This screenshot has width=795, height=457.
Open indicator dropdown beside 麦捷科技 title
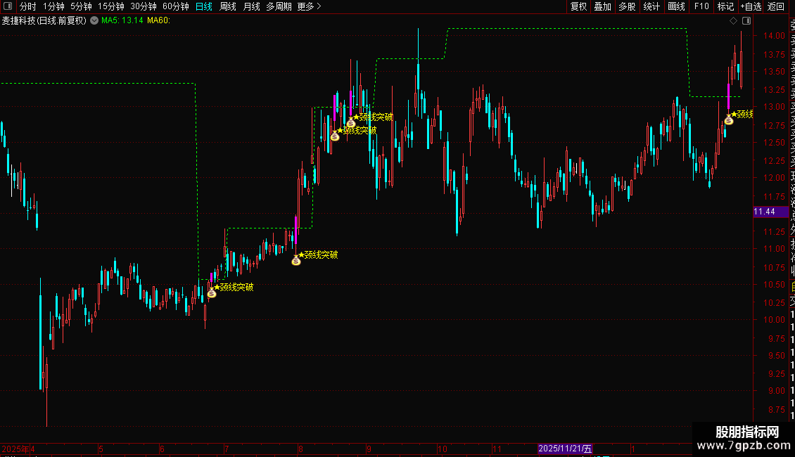94,21
